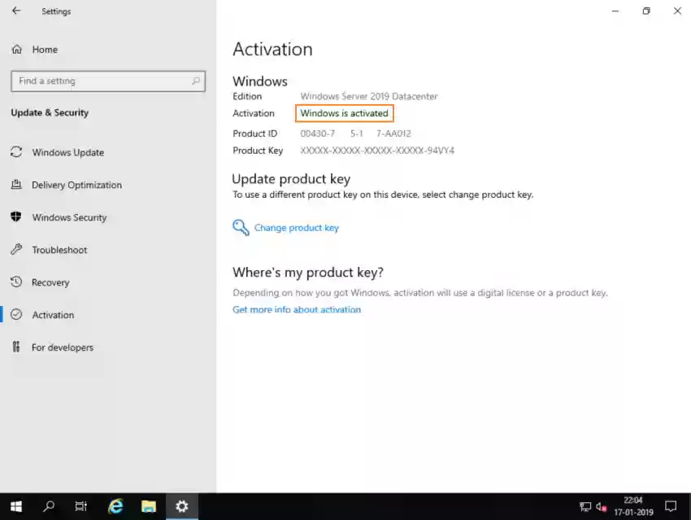
Task: Select Activation in the sidebar
Action: pyautogui.click(x=53, y=315)
